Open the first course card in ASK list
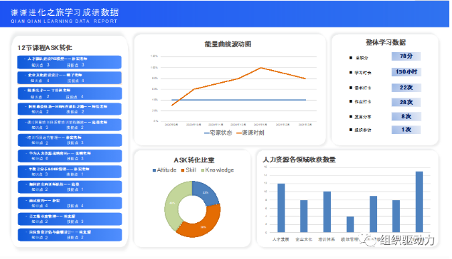Screen dimensions: 452x259 pyautogui.click(x=70, y=62)
